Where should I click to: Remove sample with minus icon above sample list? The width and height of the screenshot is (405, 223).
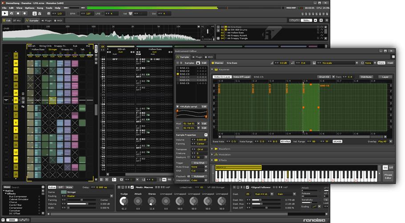178,63
